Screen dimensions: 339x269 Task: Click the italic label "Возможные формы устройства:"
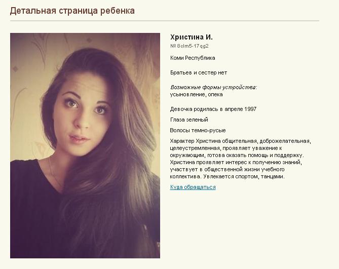214,87
